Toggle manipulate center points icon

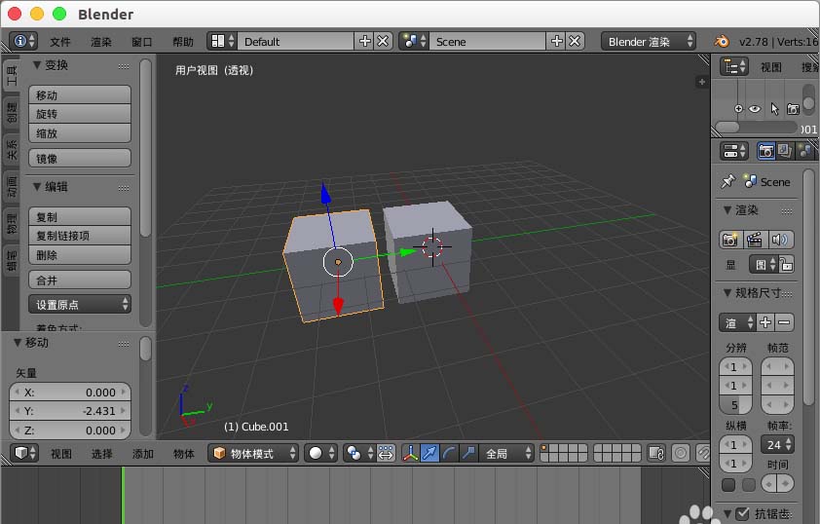click(x=386, y=453)
